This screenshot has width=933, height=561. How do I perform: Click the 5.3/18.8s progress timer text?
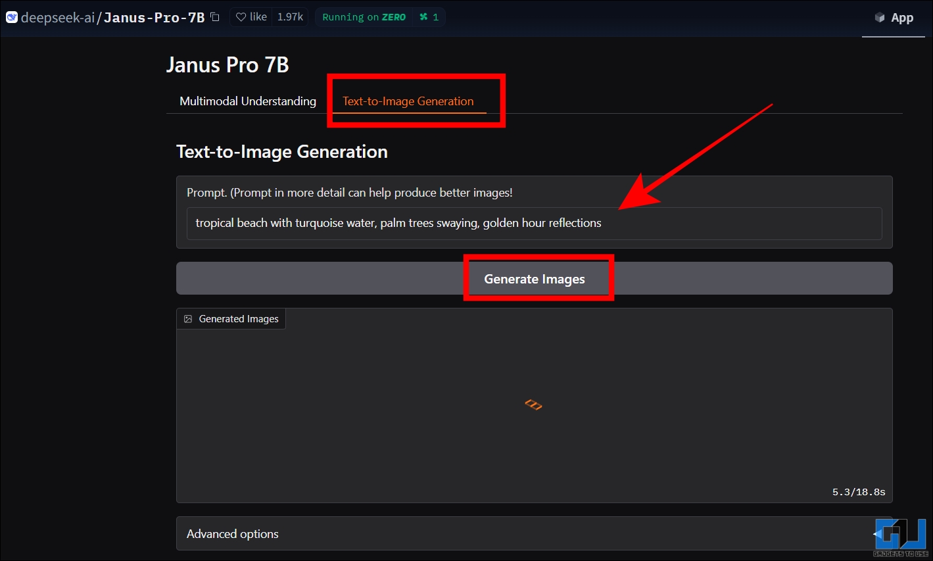tap(859, 492)
